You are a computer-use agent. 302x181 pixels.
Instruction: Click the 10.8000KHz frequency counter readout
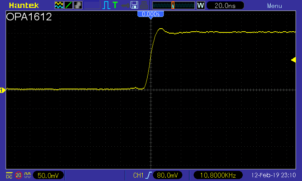click(x=218, y=175)
